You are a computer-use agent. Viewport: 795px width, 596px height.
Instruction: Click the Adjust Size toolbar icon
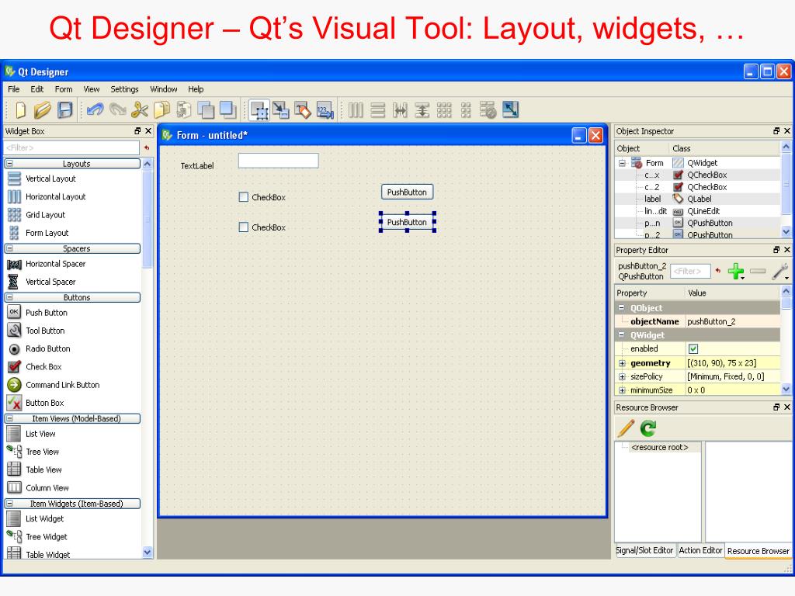[510, 110]
